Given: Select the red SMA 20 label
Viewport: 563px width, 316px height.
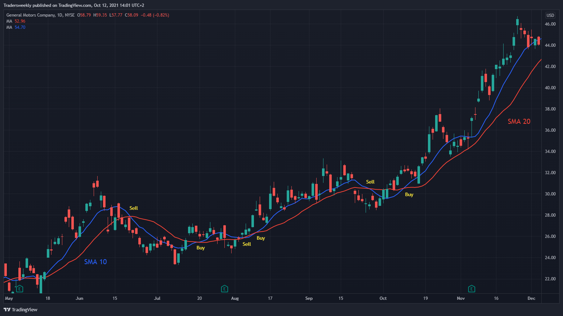Looking at the screenshot, I should point(519,121).
